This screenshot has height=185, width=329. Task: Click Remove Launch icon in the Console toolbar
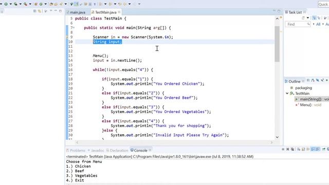click(x=288, y=149)
